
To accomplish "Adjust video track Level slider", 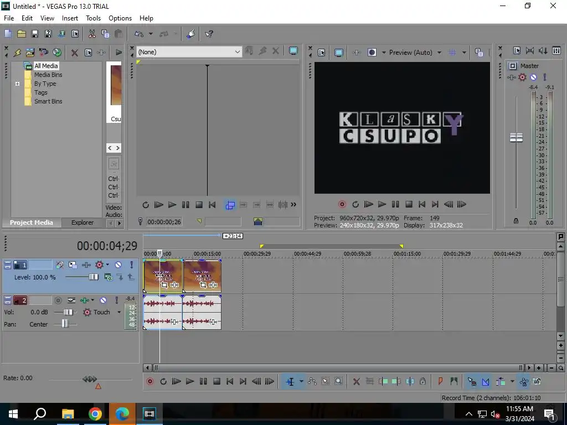I will pos(93,277).
